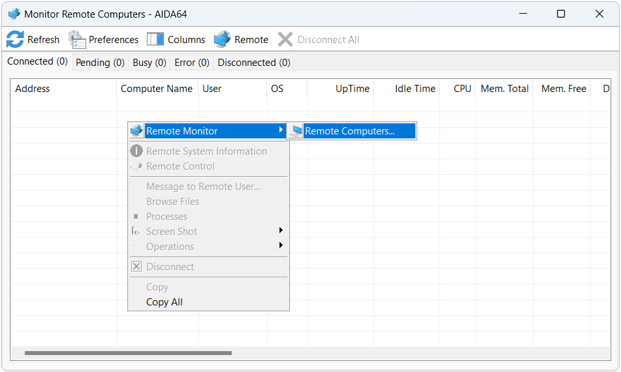
Task: Click the Refresh icon in toolbar
Action: 15,39
